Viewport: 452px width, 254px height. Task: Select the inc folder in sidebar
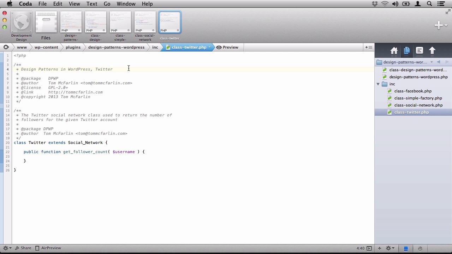(392, 84)
